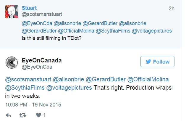
Task: Open Stuart's profile name link
Action: coord(29,8)
